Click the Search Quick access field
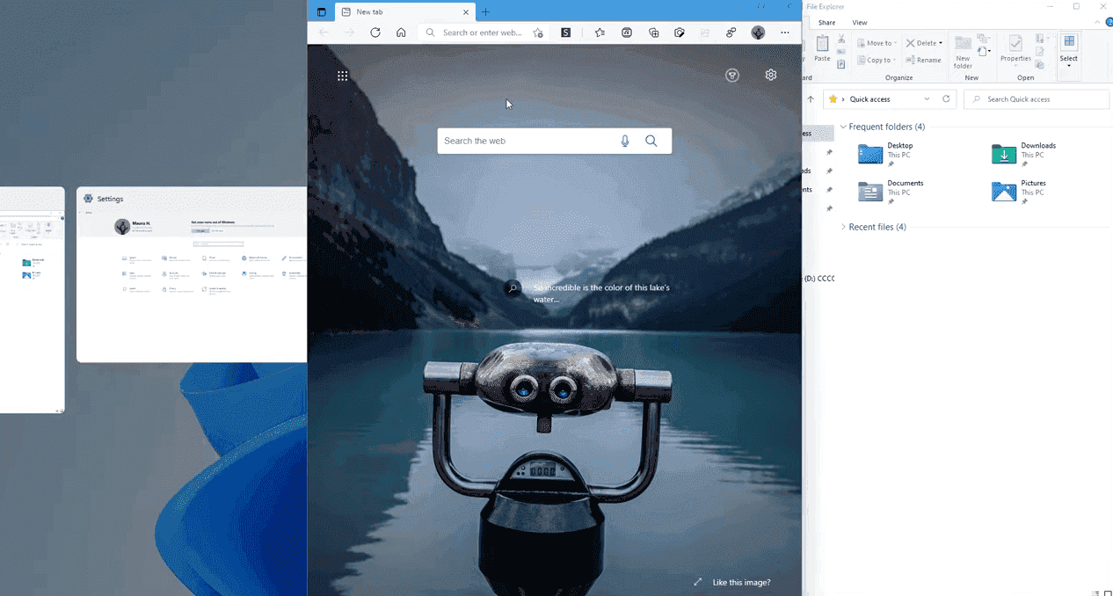Image resolution: width=1113 pixels, height=596 pixels. point(1037,99)
